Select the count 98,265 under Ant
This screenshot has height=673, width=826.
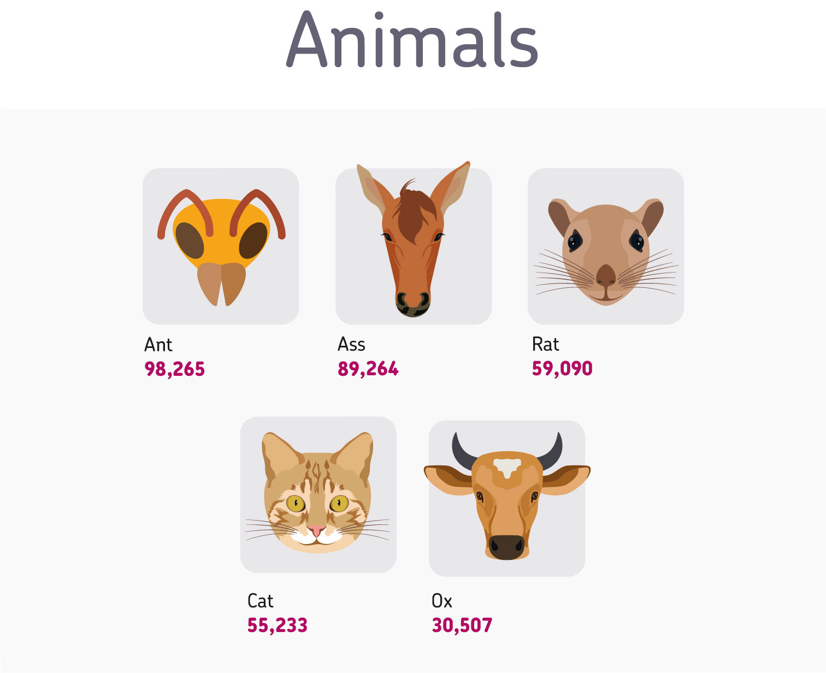point(174,369)
